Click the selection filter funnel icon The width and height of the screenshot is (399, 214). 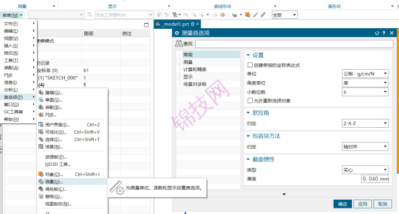(x=90, y=15)
